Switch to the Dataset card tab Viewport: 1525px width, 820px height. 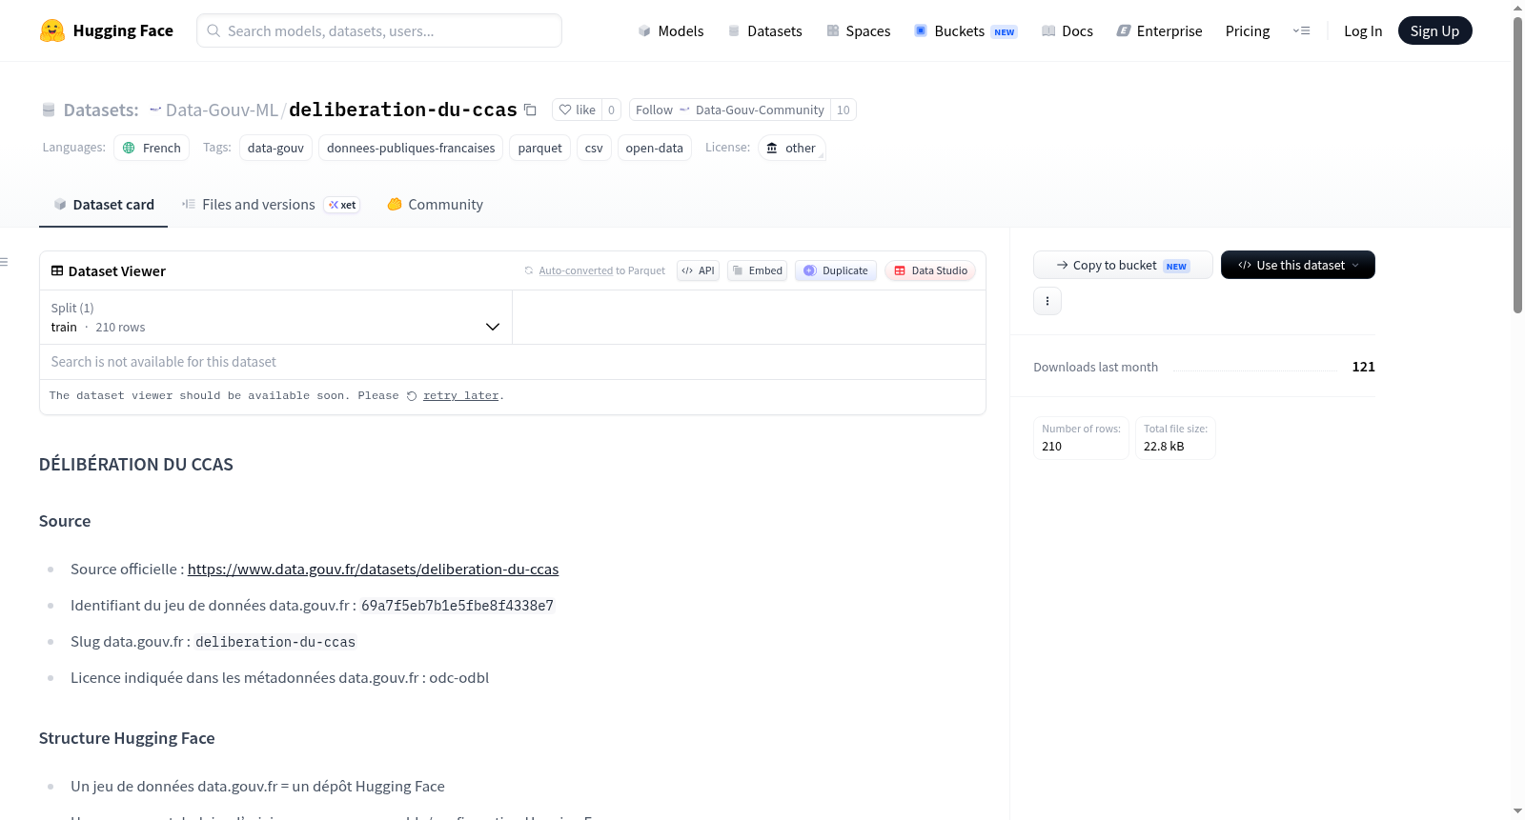pyautogui.click(x=104, y=205)
